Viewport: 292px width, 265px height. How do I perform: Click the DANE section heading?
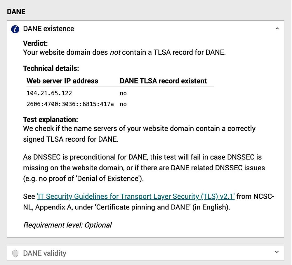coord(16,11)
